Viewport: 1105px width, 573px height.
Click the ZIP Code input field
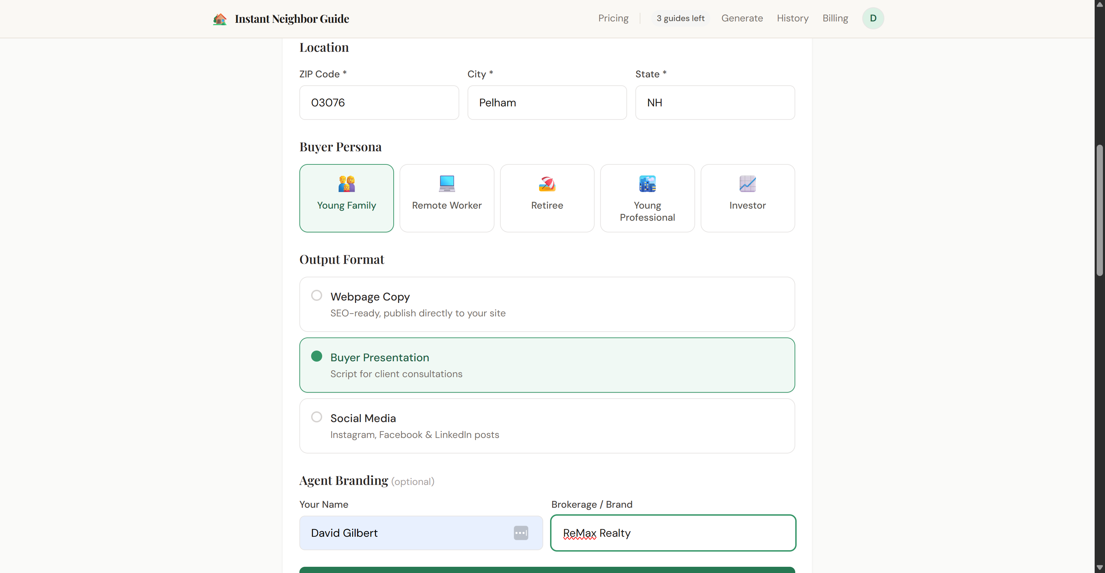coord(379,103)
